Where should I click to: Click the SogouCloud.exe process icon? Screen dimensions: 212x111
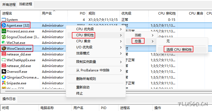coord(4,37)
